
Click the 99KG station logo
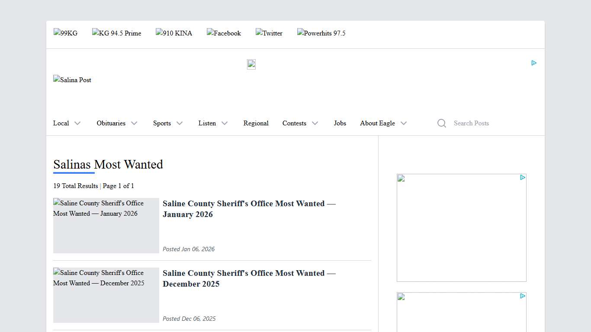(65, 33)
